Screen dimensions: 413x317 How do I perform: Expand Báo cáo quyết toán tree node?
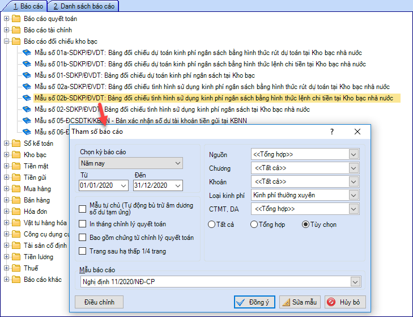[7, 19]
